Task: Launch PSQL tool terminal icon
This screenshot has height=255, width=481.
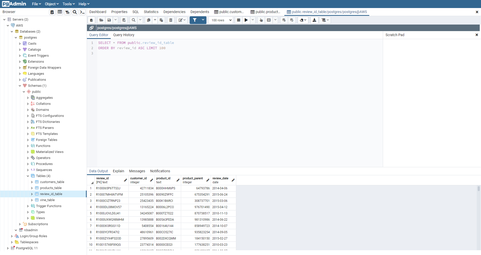Action: pyautogui.click(x=82, y=12)
